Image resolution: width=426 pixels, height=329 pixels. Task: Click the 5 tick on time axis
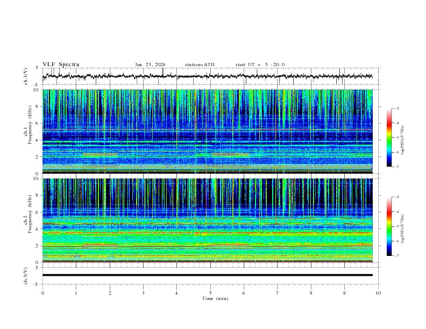tap(210, 292)
